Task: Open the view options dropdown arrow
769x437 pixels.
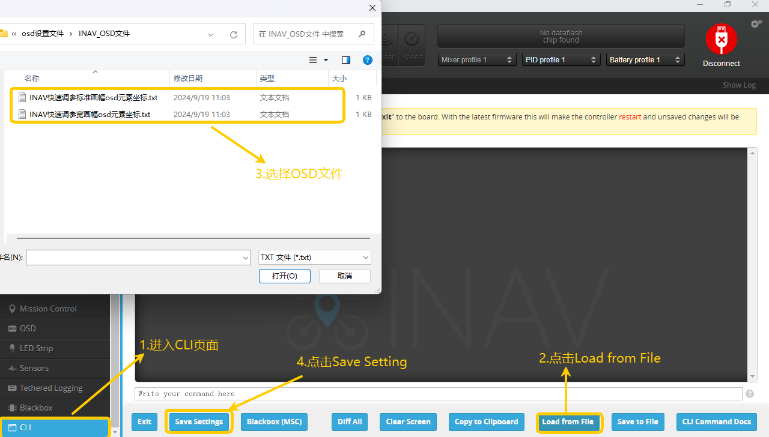Action: point(326,60)
